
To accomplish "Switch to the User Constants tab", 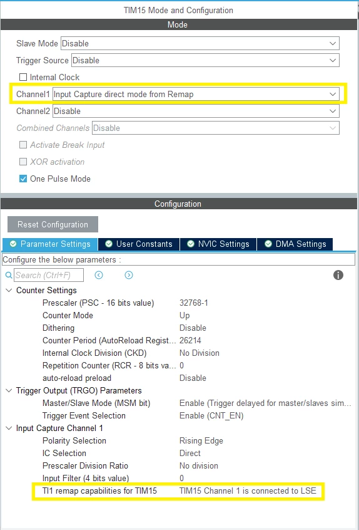I will [x=139, y=244].
